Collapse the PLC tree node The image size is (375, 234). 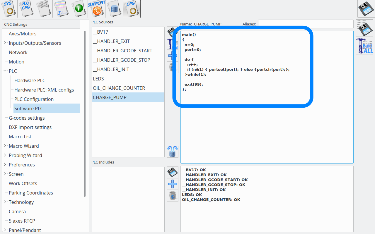(x=5, y=71)
